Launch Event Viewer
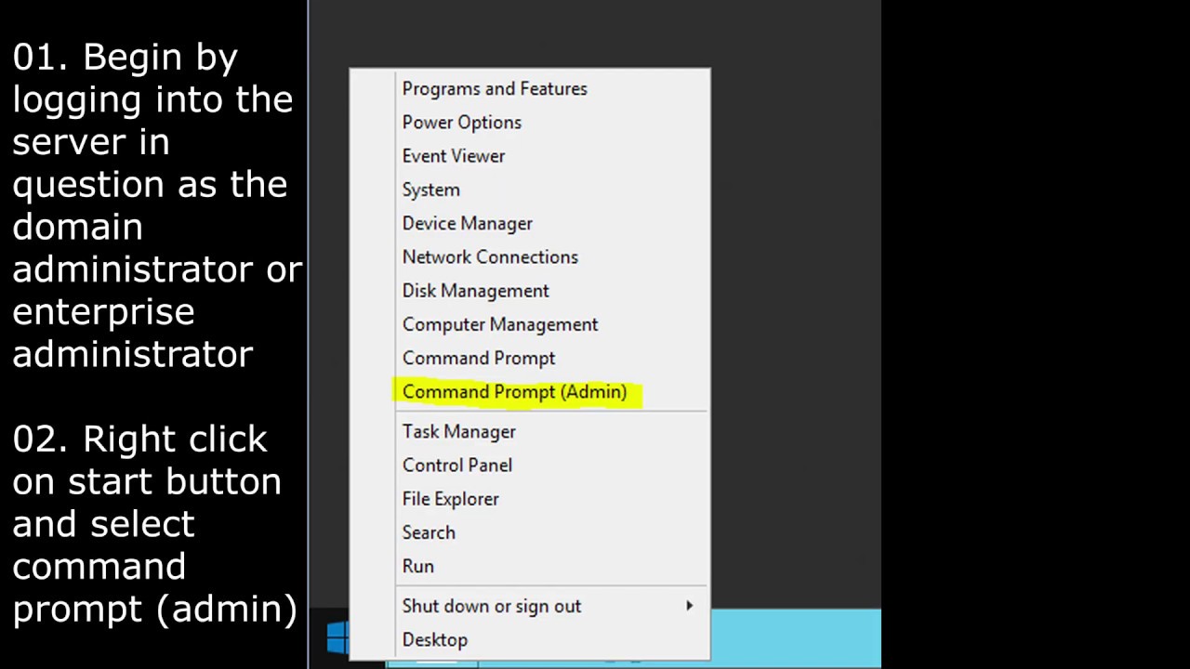The height and width of the screenshot is (669, 1190). [x=454, y=155]
